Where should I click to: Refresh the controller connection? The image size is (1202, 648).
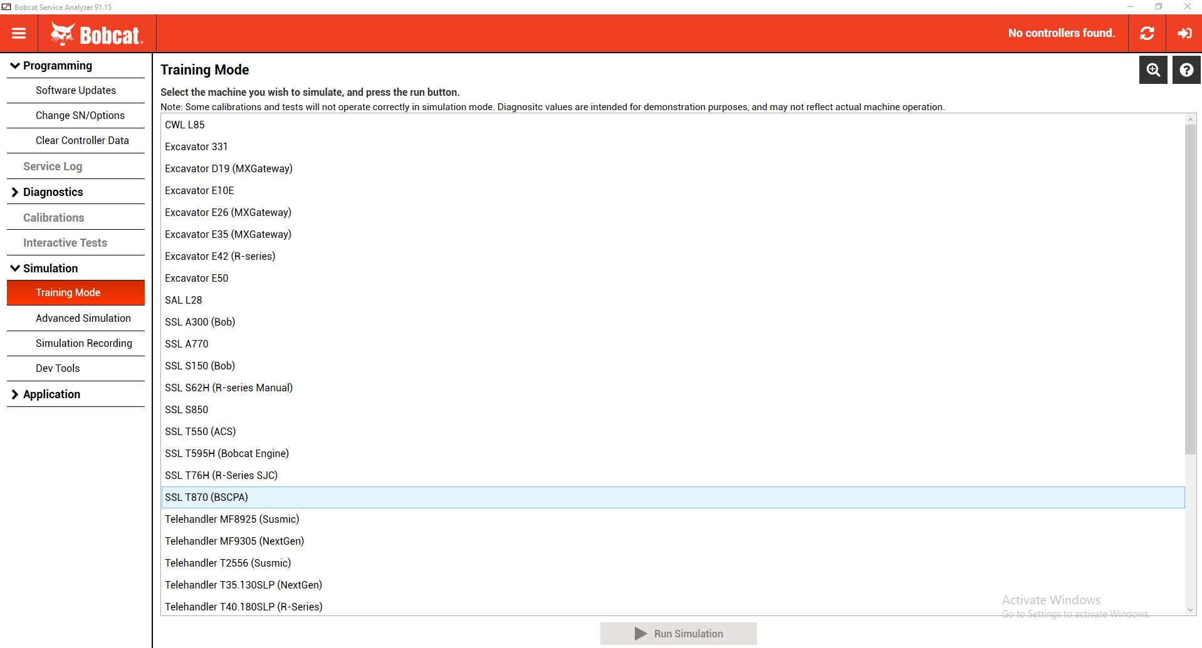[1147, 33]
